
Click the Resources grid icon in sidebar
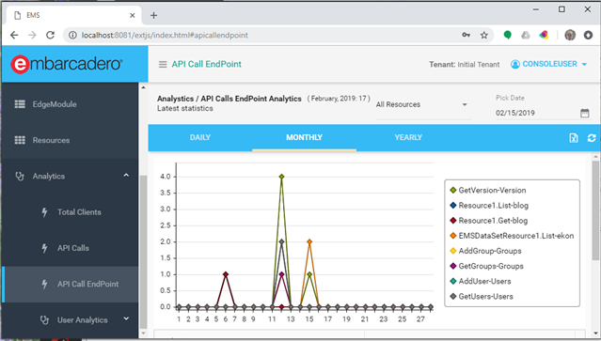pos(20,140)
